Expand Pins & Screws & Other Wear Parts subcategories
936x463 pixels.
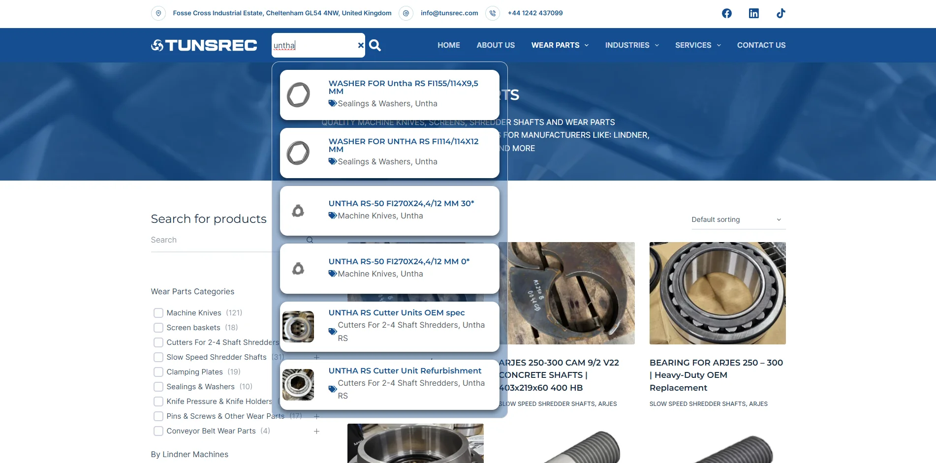[316, 416]
